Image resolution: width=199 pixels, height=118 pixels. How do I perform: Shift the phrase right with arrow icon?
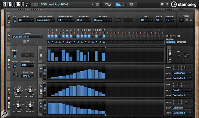[x=171, y=36]
